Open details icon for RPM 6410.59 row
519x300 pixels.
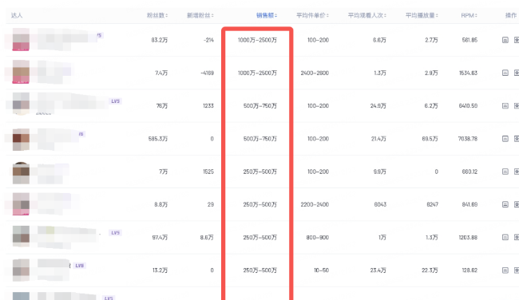tap(505, 106)
